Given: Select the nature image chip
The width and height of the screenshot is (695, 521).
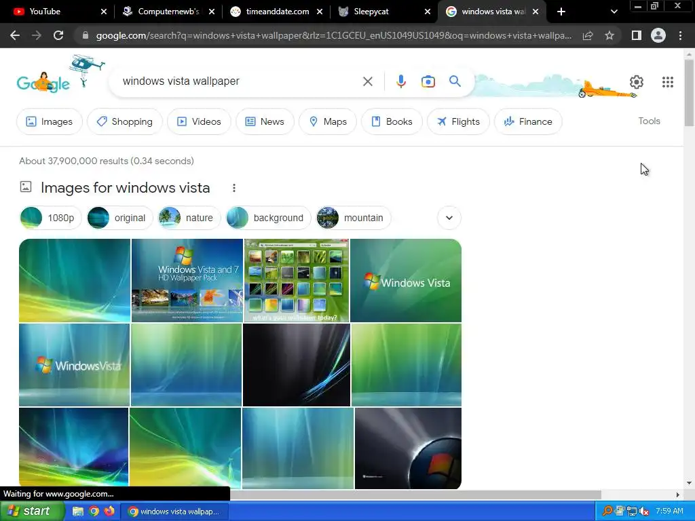Looking at the screenshot, I should tap(189, 218).
